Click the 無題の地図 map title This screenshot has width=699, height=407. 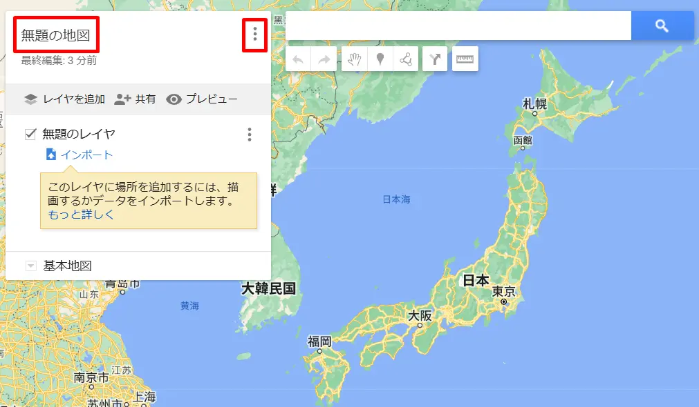coord(56,35)
